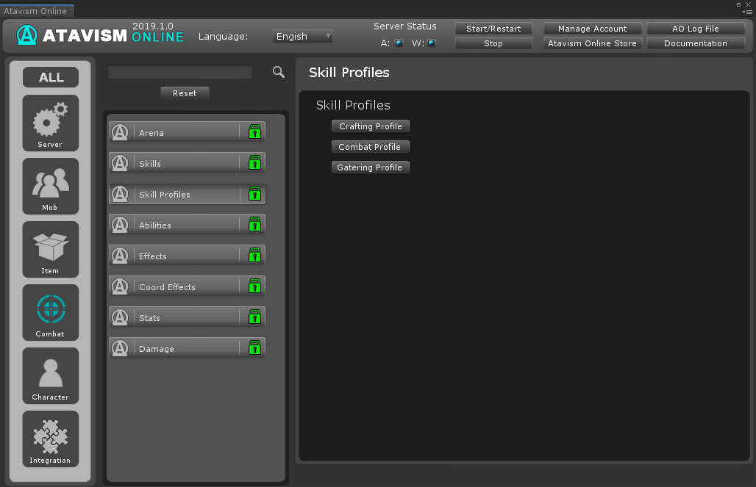Switch to the Atavism Online tab
This screenshot has width=756, height=487.
click(x=36, y=11)
